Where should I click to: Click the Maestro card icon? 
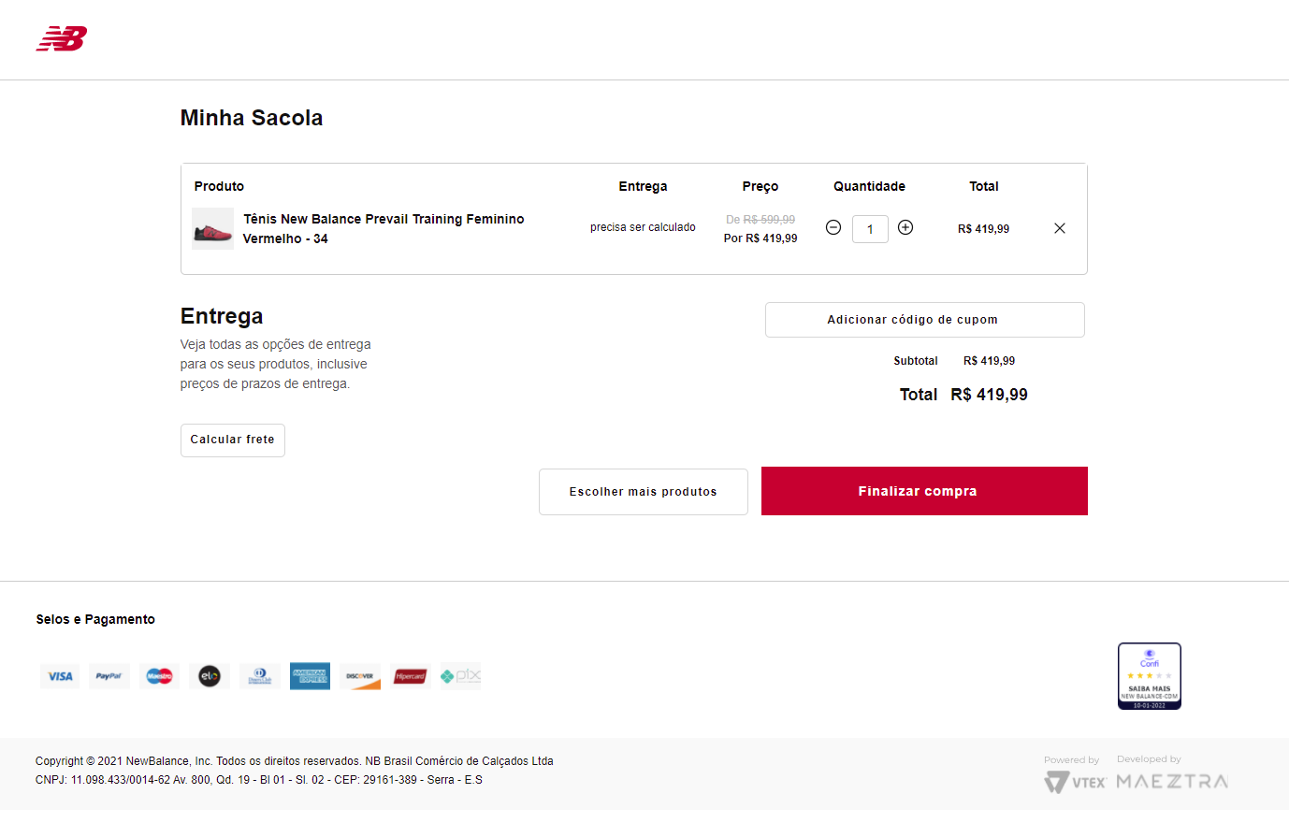[159, 676]
